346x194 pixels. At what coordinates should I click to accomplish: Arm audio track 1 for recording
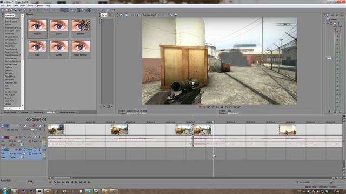point(16,137)
